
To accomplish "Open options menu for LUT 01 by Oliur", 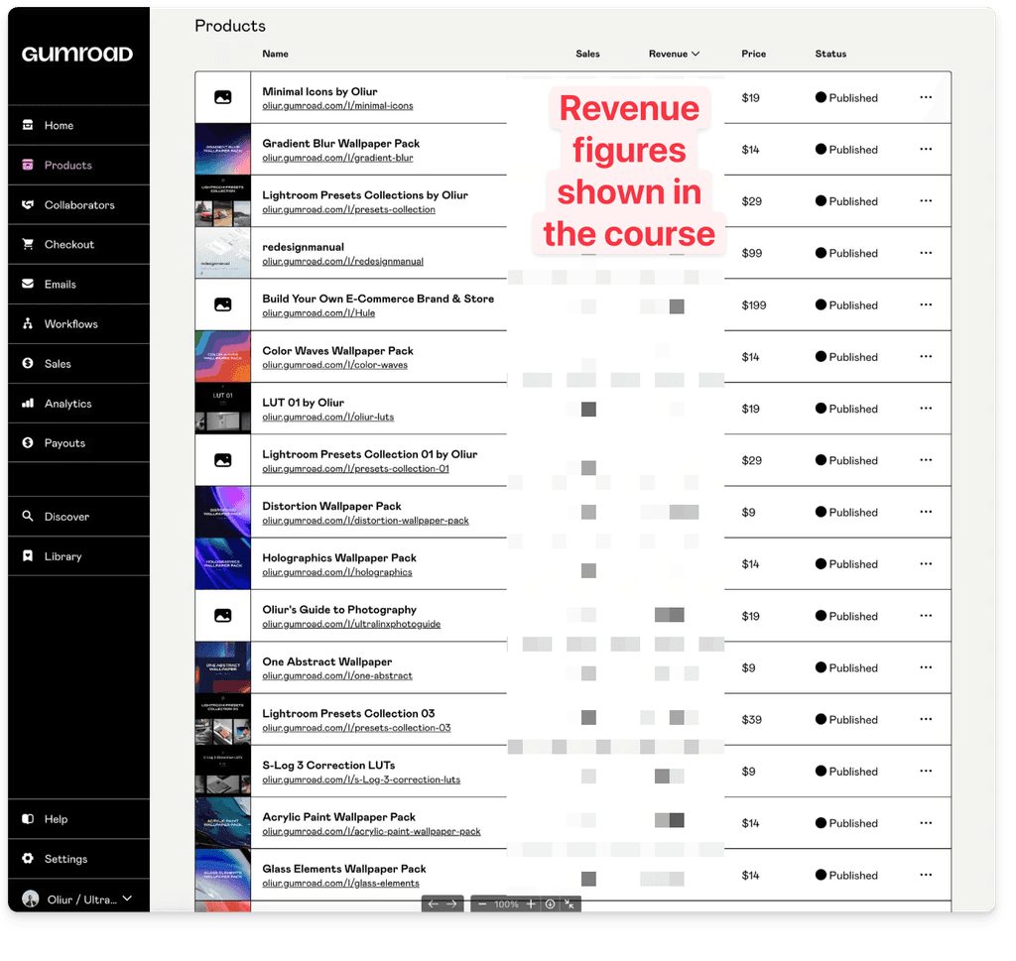I will point(926,408).
